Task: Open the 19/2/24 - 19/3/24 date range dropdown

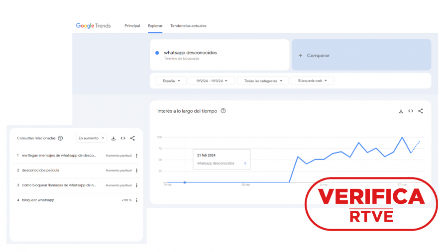Action: coord(212,81)
